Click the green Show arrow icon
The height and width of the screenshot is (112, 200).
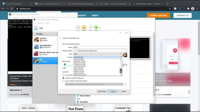(96, 27)
